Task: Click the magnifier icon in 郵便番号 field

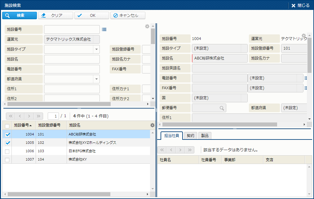Action: click(x=222, y=108)
